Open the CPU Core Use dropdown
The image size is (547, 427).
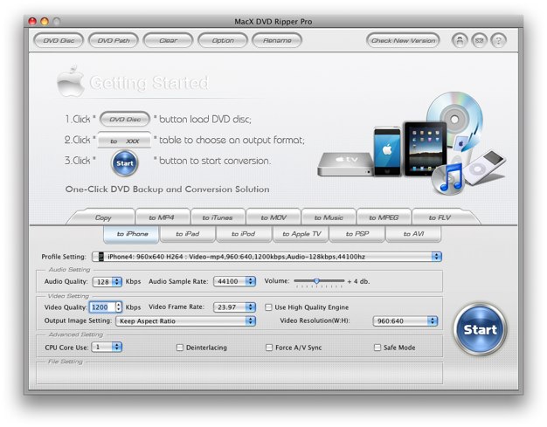(107, 348)
